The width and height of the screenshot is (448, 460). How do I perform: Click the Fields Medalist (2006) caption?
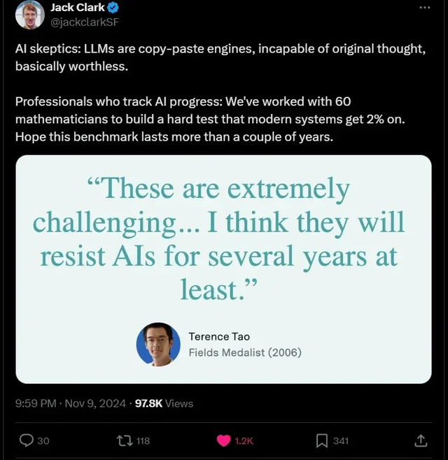pyautogui.click(x=245, y=352)
